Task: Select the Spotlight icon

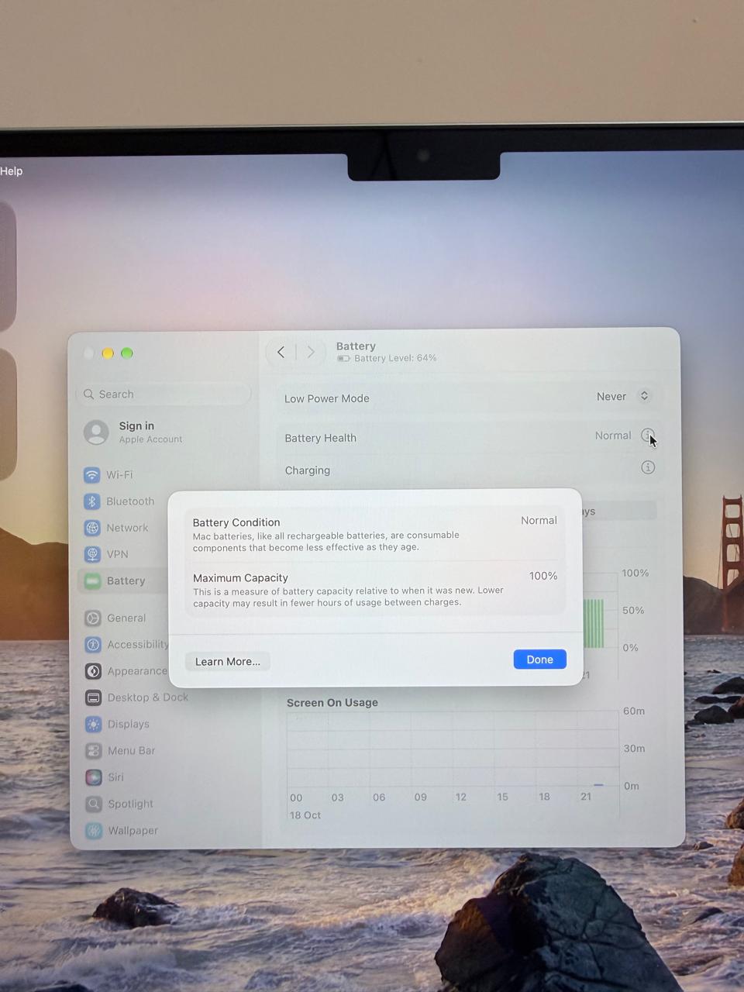Action: click(93, 804)
